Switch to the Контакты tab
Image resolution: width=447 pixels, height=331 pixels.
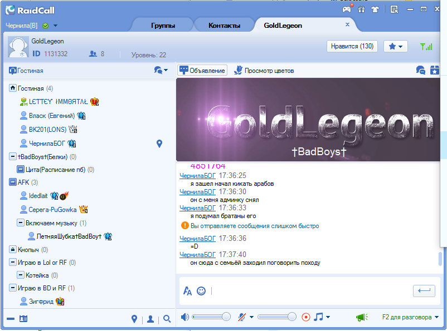tap(225, 26)
